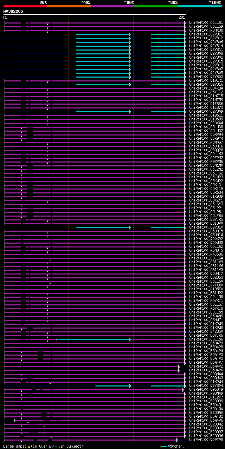Open hit UniRef100_A8I1V9
Image resolution: width=225 pixels, height=449 pixels.
(206, 262)
